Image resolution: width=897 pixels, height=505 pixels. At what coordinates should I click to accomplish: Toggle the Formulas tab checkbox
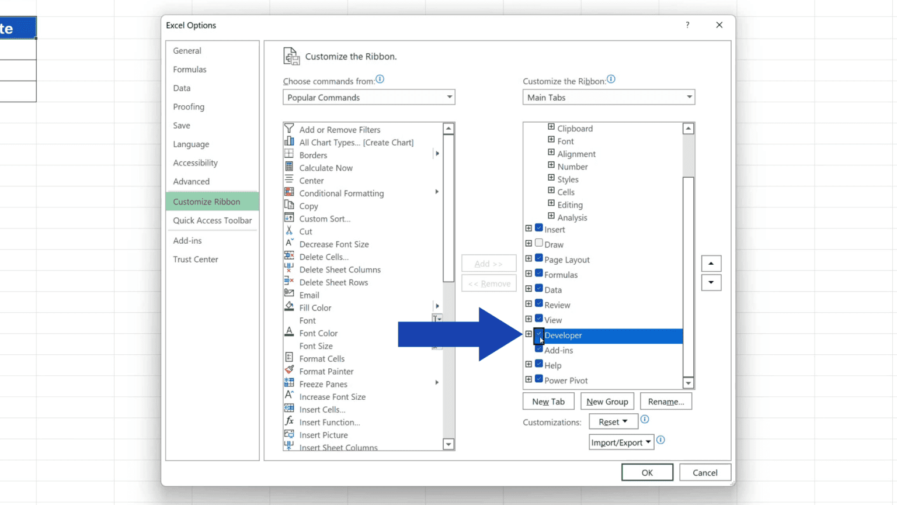pyautogui.click(x=539, y=274)
